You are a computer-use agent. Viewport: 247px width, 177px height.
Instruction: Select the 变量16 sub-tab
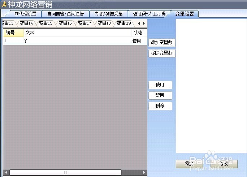(x=65, y=23)
